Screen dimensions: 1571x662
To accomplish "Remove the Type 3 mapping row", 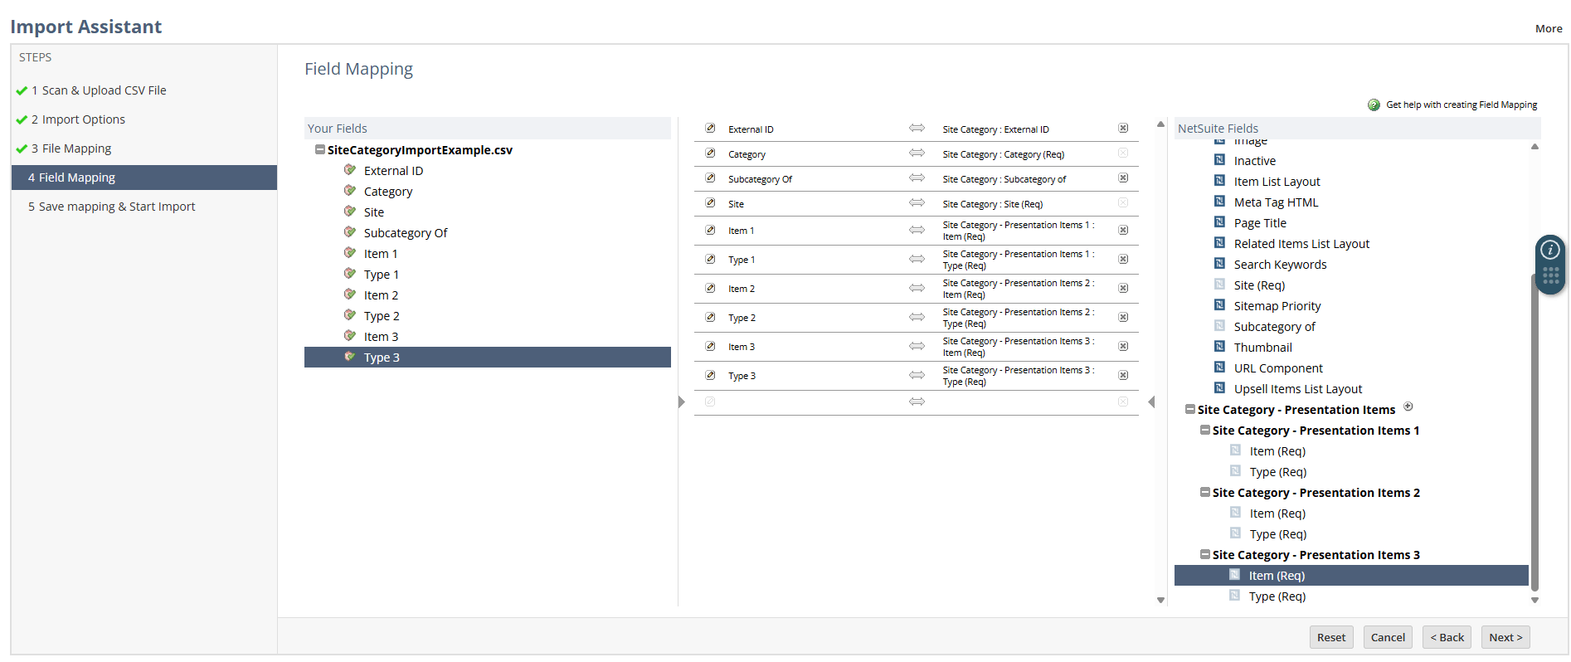I will (x=1123, y=375).
